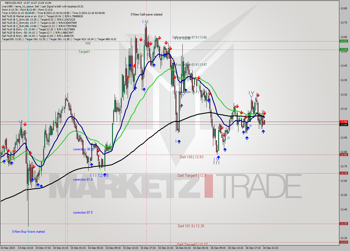Click the '16 Dec 09:15' time label
This screenshot has width=350, height=251.
218,248
